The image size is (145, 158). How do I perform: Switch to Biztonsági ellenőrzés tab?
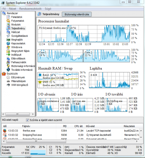[77, 14]
